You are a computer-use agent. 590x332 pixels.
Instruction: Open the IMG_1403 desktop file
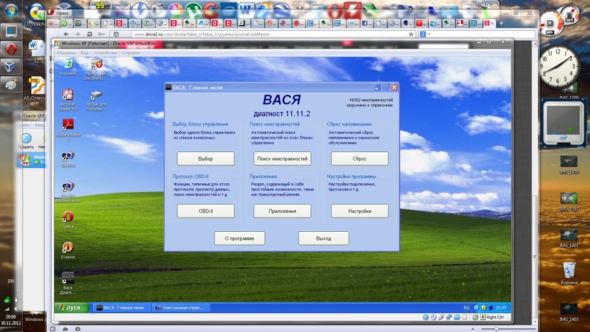(568, 312)
